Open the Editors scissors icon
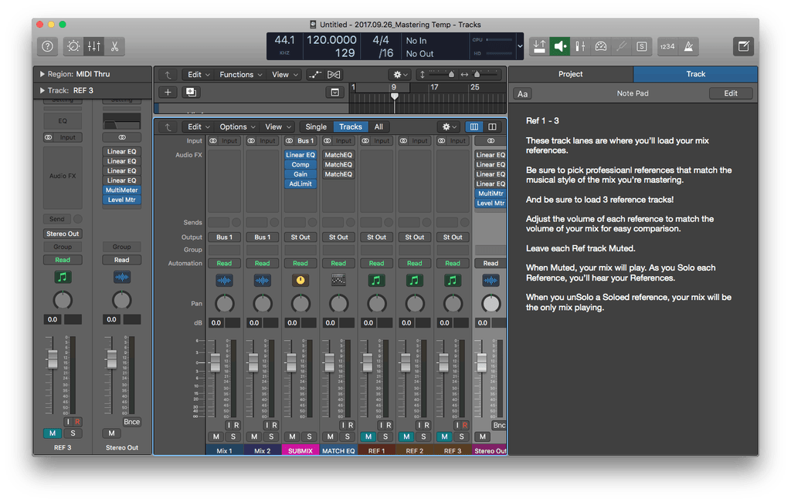 [x=114, y=46]
